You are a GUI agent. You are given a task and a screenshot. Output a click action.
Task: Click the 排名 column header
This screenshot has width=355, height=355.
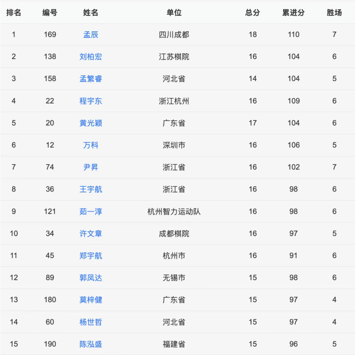coord(13,13)
